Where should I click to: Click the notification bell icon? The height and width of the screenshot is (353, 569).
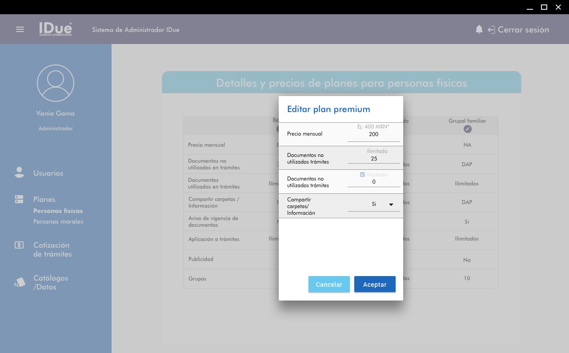coord(479,30)
